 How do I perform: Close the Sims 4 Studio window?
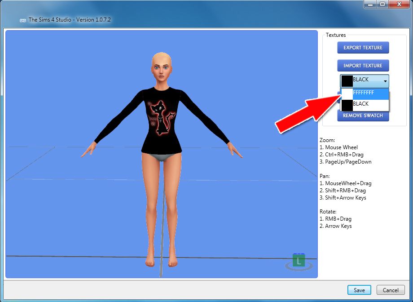399,4
